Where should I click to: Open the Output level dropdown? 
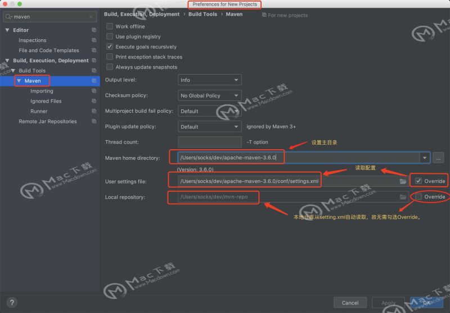209,80
